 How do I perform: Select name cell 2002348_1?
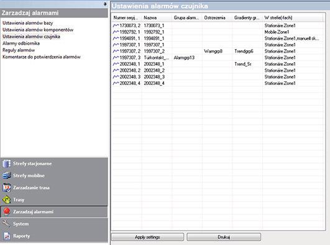coord(154,64)
